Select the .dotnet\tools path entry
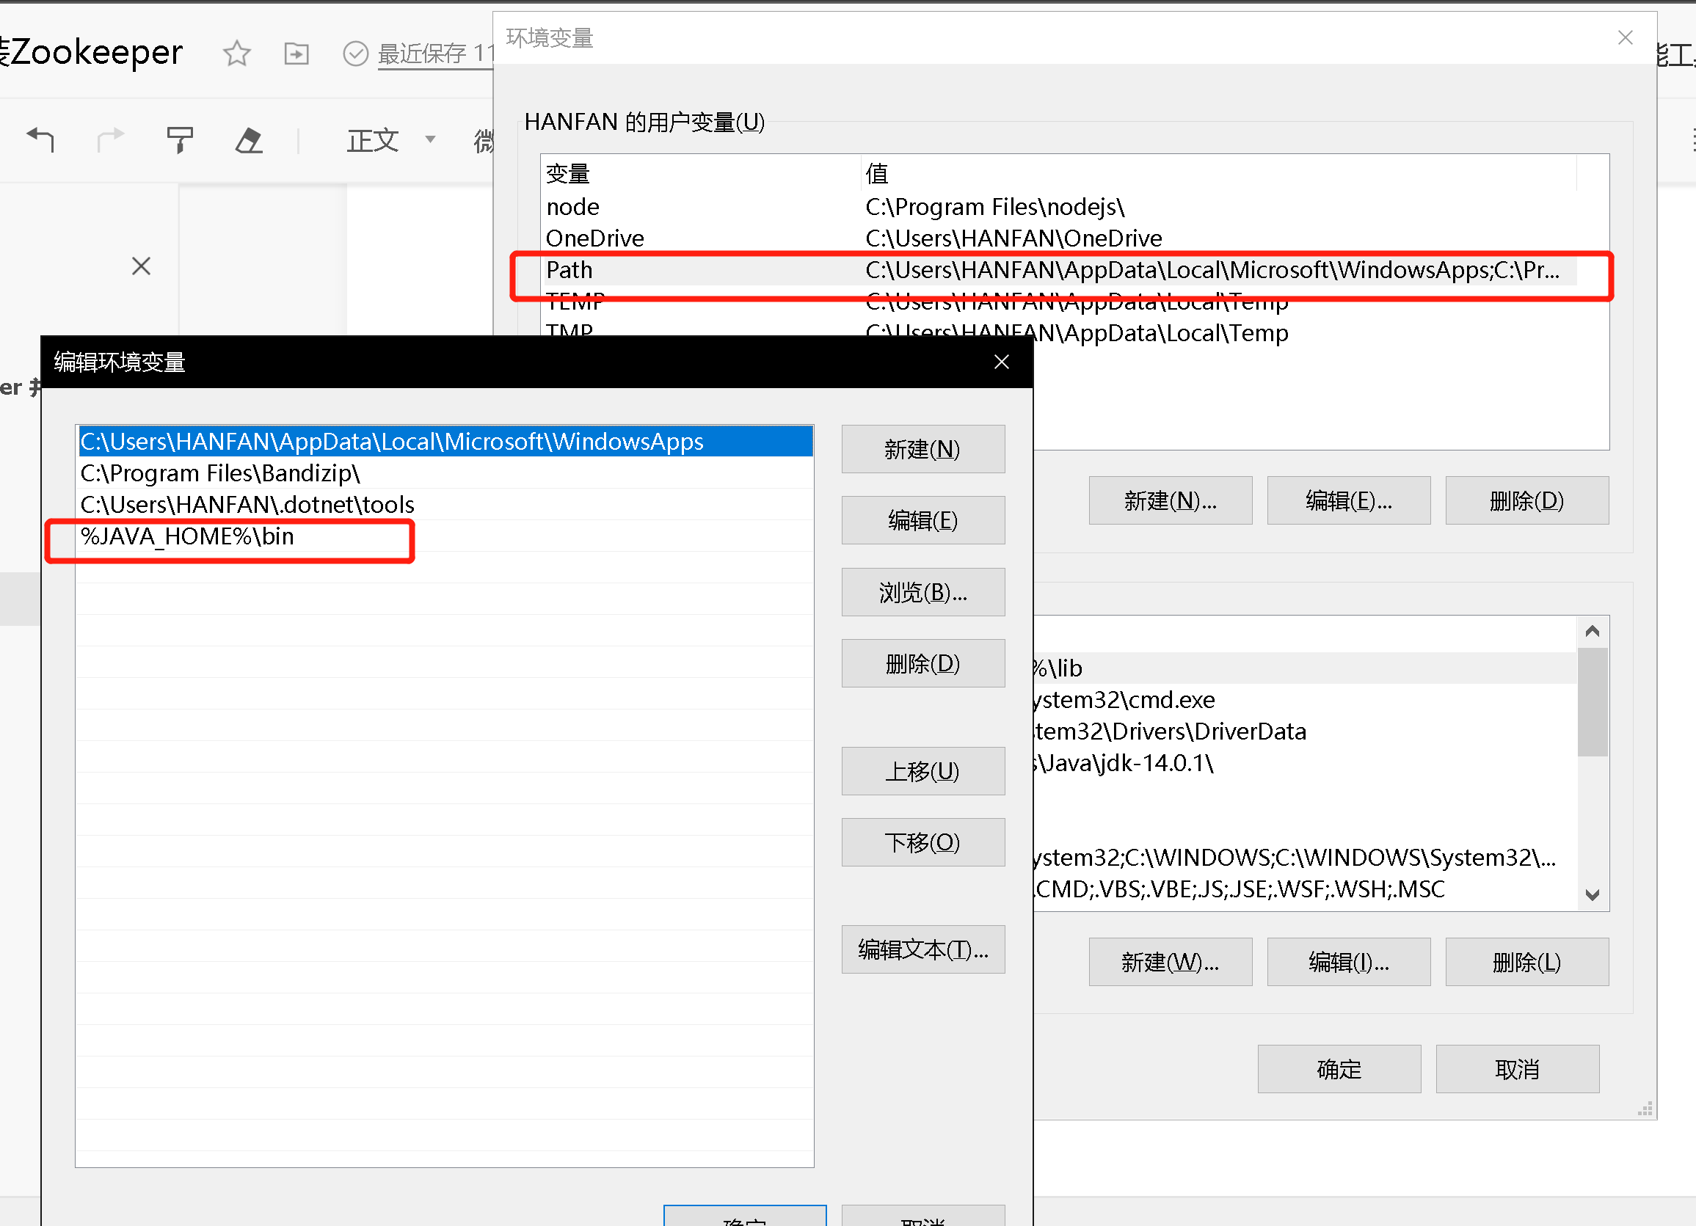 click(x=445, y=505)
